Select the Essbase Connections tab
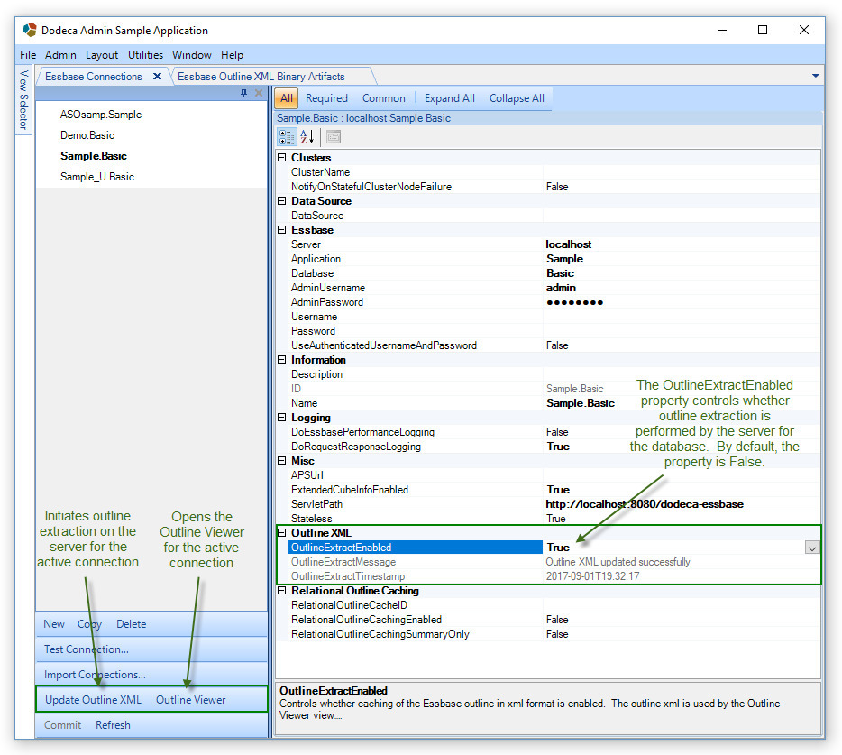Screen dimensions: 842x755 (x=94, y=77)
